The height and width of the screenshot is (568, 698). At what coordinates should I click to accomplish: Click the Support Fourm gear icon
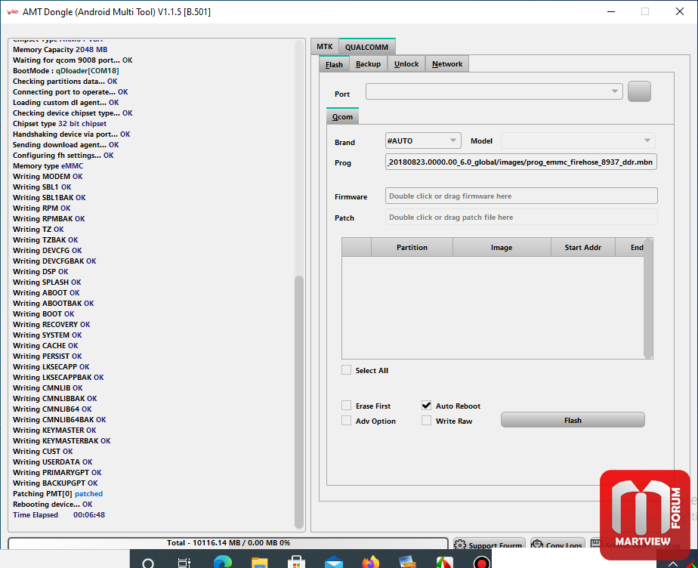tap(460, 545)
